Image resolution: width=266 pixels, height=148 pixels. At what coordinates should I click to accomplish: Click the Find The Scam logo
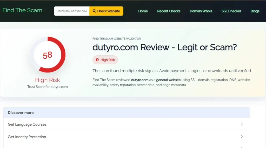pyautogui.click(x=22, y=10)
